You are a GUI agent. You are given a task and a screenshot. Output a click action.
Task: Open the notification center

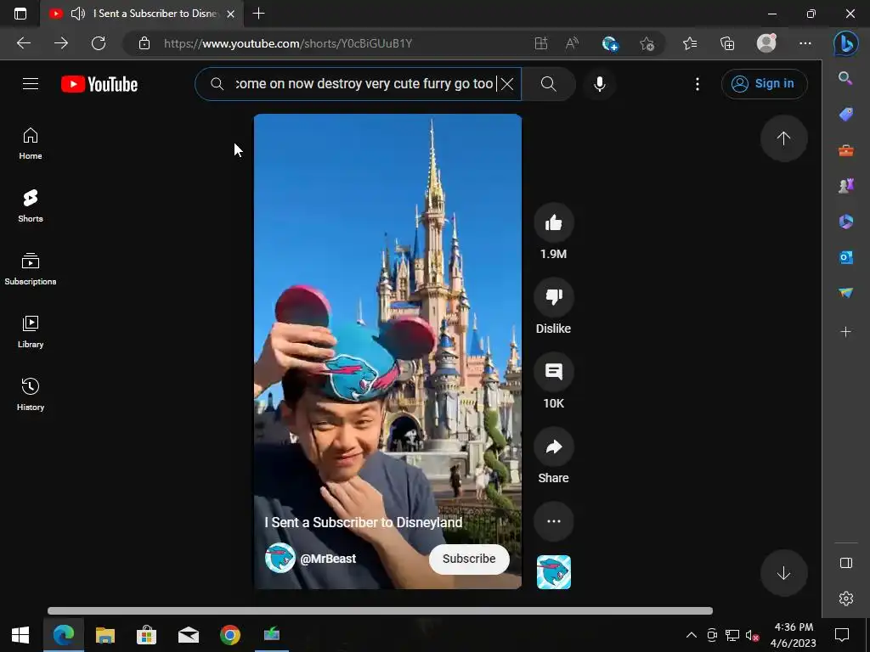(842, 635)
